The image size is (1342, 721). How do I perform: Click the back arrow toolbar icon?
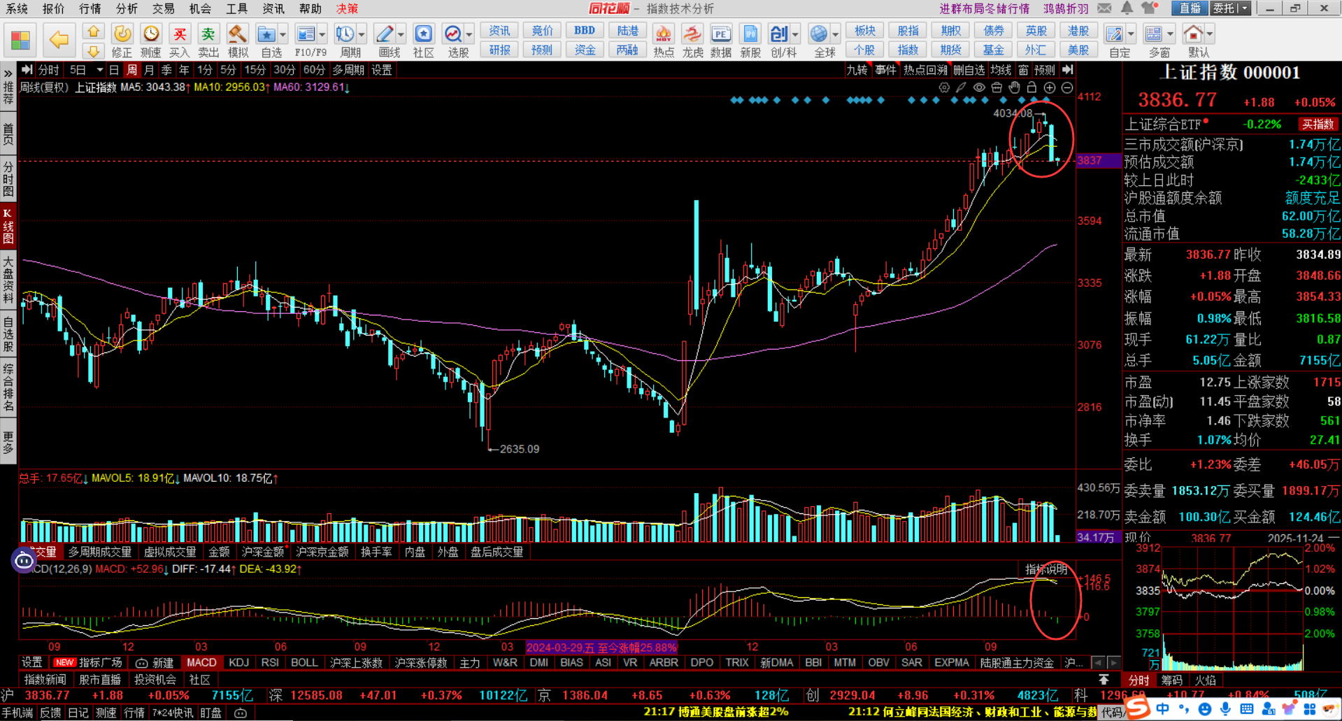(x=59, y=39)
